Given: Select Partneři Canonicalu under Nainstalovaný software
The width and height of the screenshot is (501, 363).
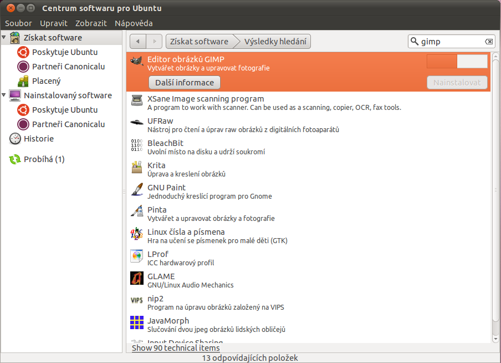Looking at the screenshot, I should pyautogui.click(x=68, y=124).
